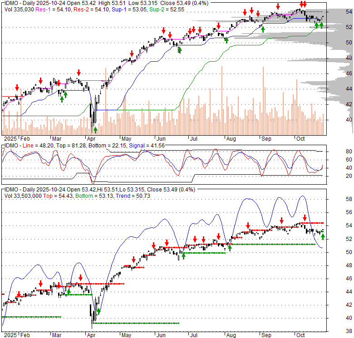The height and width of the screenshot is (338, 354).
Task: Select the 42 price tick on top chart
Action: click(349, 104)
